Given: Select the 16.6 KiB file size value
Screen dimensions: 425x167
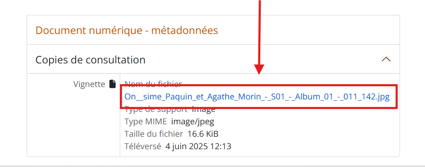Looking at the screenshot, I should pos(203,134).
